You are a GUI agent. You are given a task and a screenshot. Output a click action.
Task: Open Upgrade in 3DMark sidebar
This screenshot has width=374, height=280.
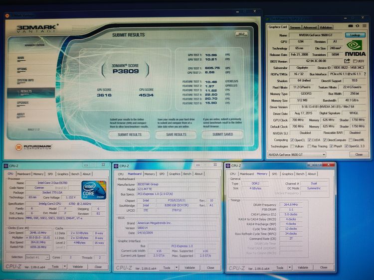22,103
